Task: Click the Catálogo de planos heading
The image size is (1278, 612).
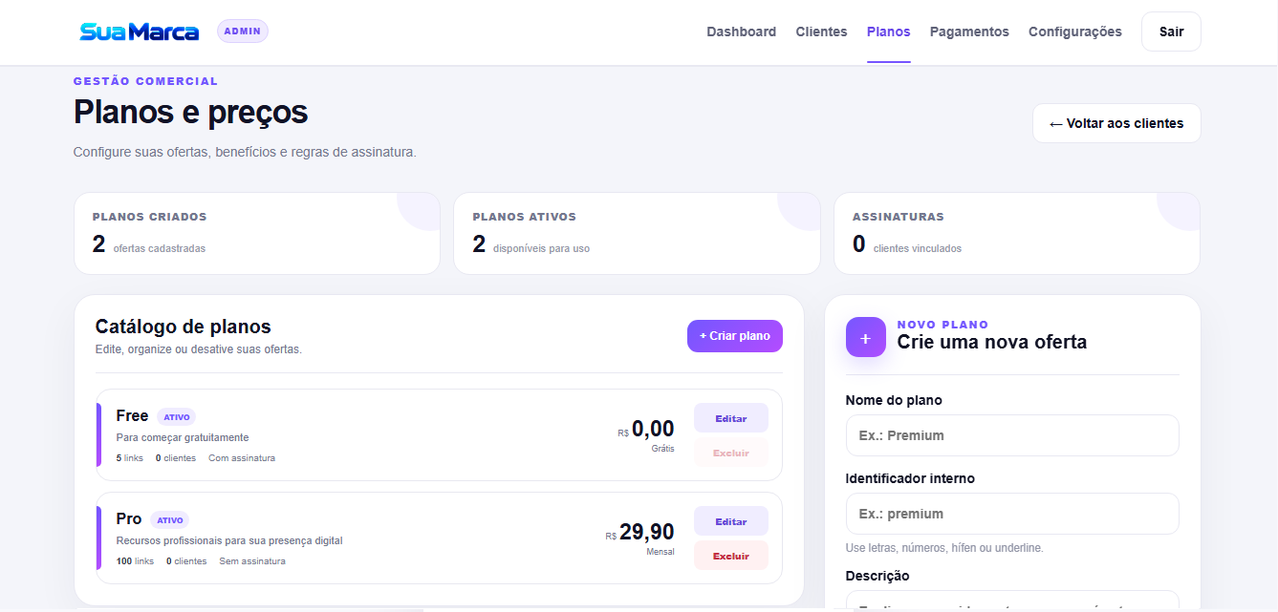Action: [184, 327]
